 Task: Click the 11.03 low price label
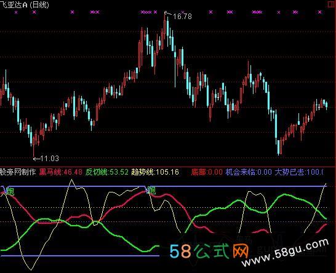(x=49, y=159)
